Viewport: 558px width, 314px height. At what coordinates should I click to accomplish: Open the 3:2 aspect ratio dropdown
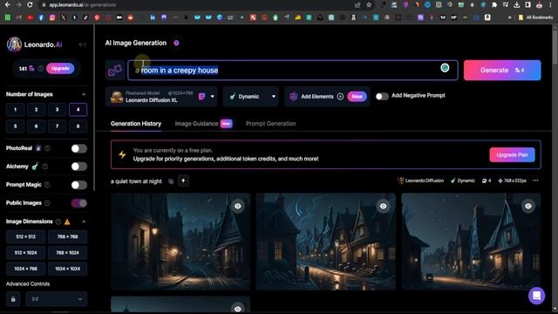coord(56,299)
